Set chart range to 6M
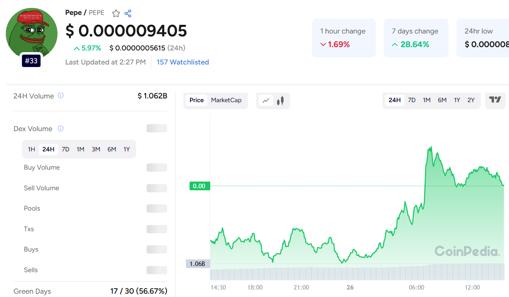 [x=442, y=100]
